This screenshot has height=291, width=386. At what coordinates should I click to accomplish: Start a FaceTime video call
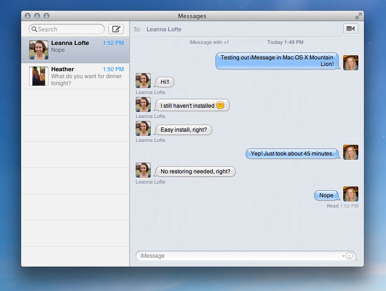[x=351, y=29]
